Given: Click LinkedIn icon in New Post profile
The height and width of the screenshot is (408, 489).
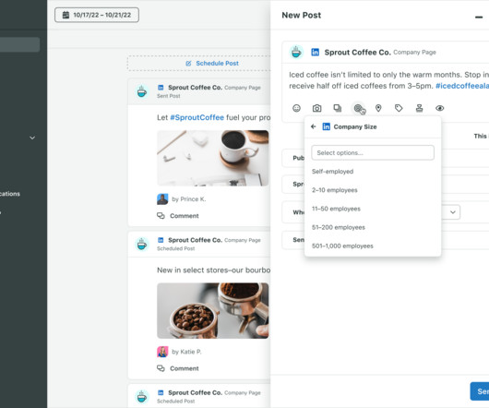Looking at the screenshot, I should click(315, 52).
